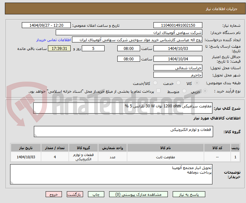This screenshot has height=203, width=246.
Task: Click the remaining time field 17:39:31
Action: [x=59, y=48]
